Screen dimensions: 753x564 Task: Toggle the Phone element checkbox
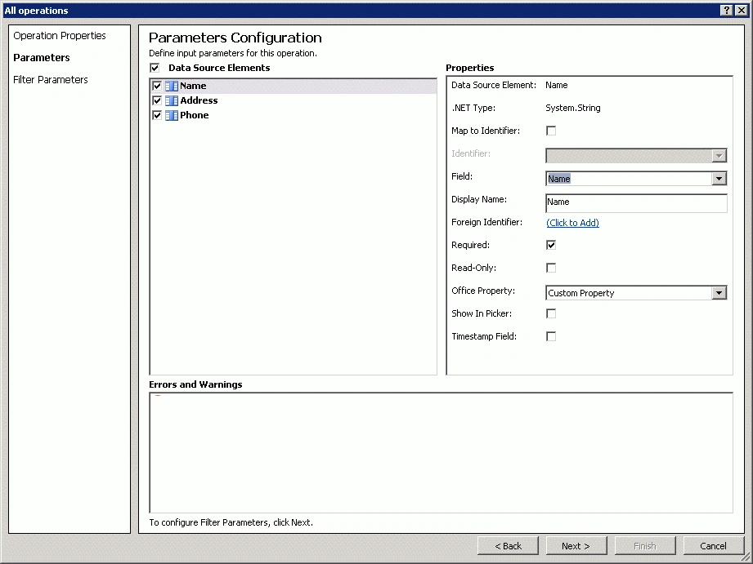[157, 115]
